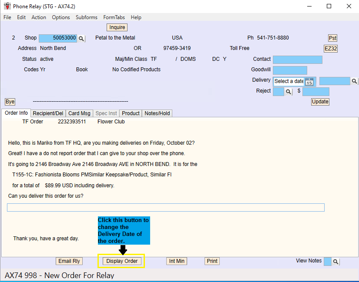Select the Spec Inst tab
The image size is (359, 282).
click(x=106, y=113)
